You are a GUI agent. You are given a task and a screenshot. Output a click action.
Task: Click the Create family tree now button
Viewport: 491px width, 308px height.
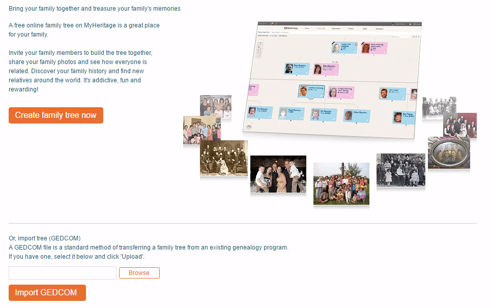point(56,115)
